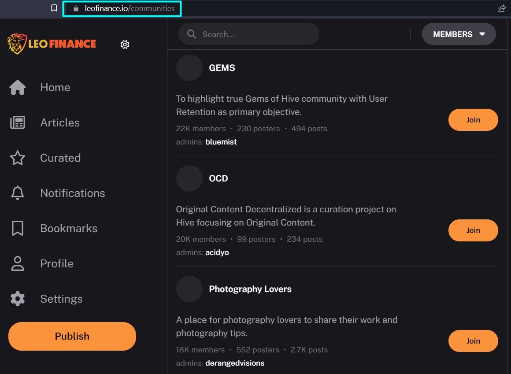Join the GEMS community
The image size is (511, 374).
473,120
